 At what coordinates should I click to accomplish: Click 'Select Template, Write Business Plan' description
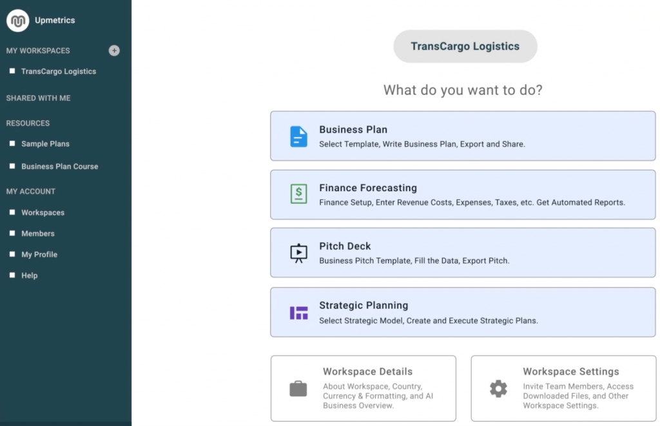[422, 144]
